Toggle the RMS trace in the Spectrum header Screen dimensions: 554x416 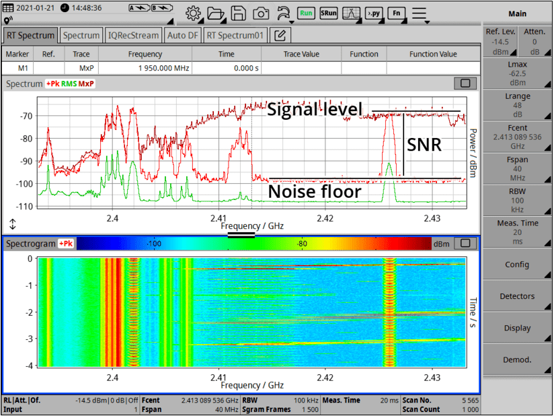[x=69, y=84]
